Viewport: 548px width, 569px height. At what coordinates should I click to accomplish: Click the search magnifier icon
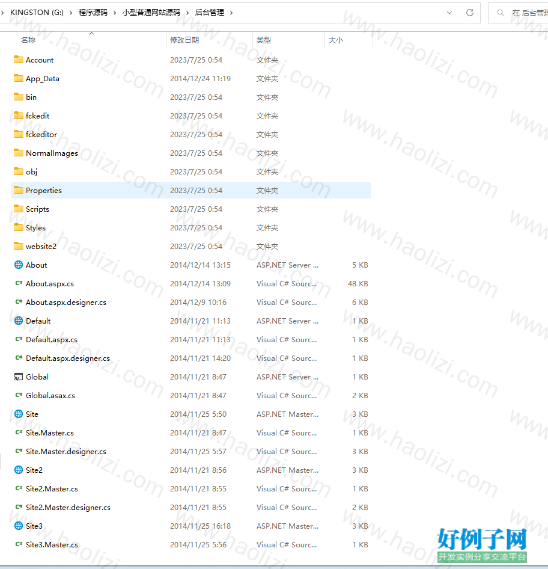click(501, 13)
